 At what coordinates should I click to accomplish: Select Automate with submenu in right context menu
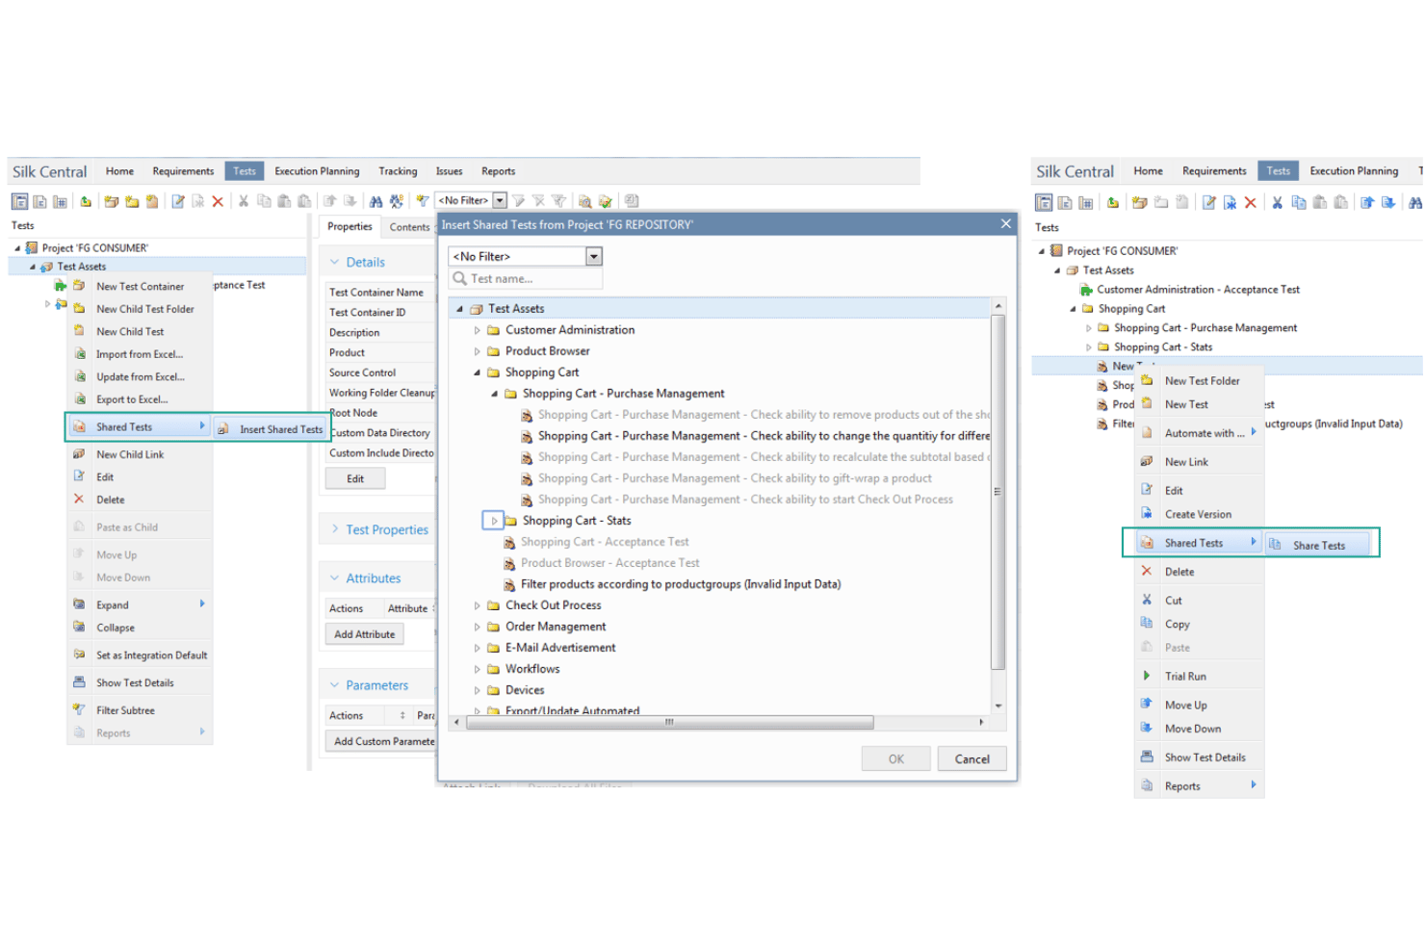[x=1199, y=433]
